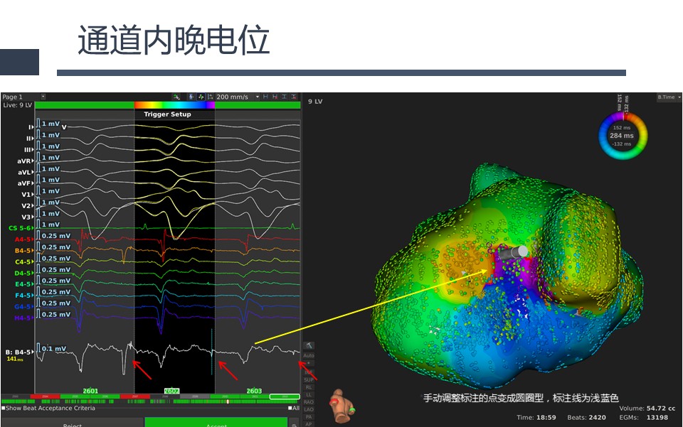
Task: Click the 9 LV map name
Action: (315, 102)
